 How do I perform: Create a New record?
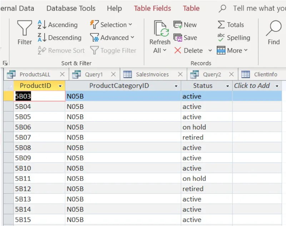(186, 25)
